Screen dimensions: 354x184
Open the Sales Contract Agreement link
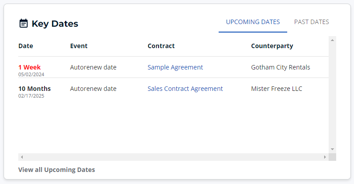pyautogui.click(x=185, y=89)
